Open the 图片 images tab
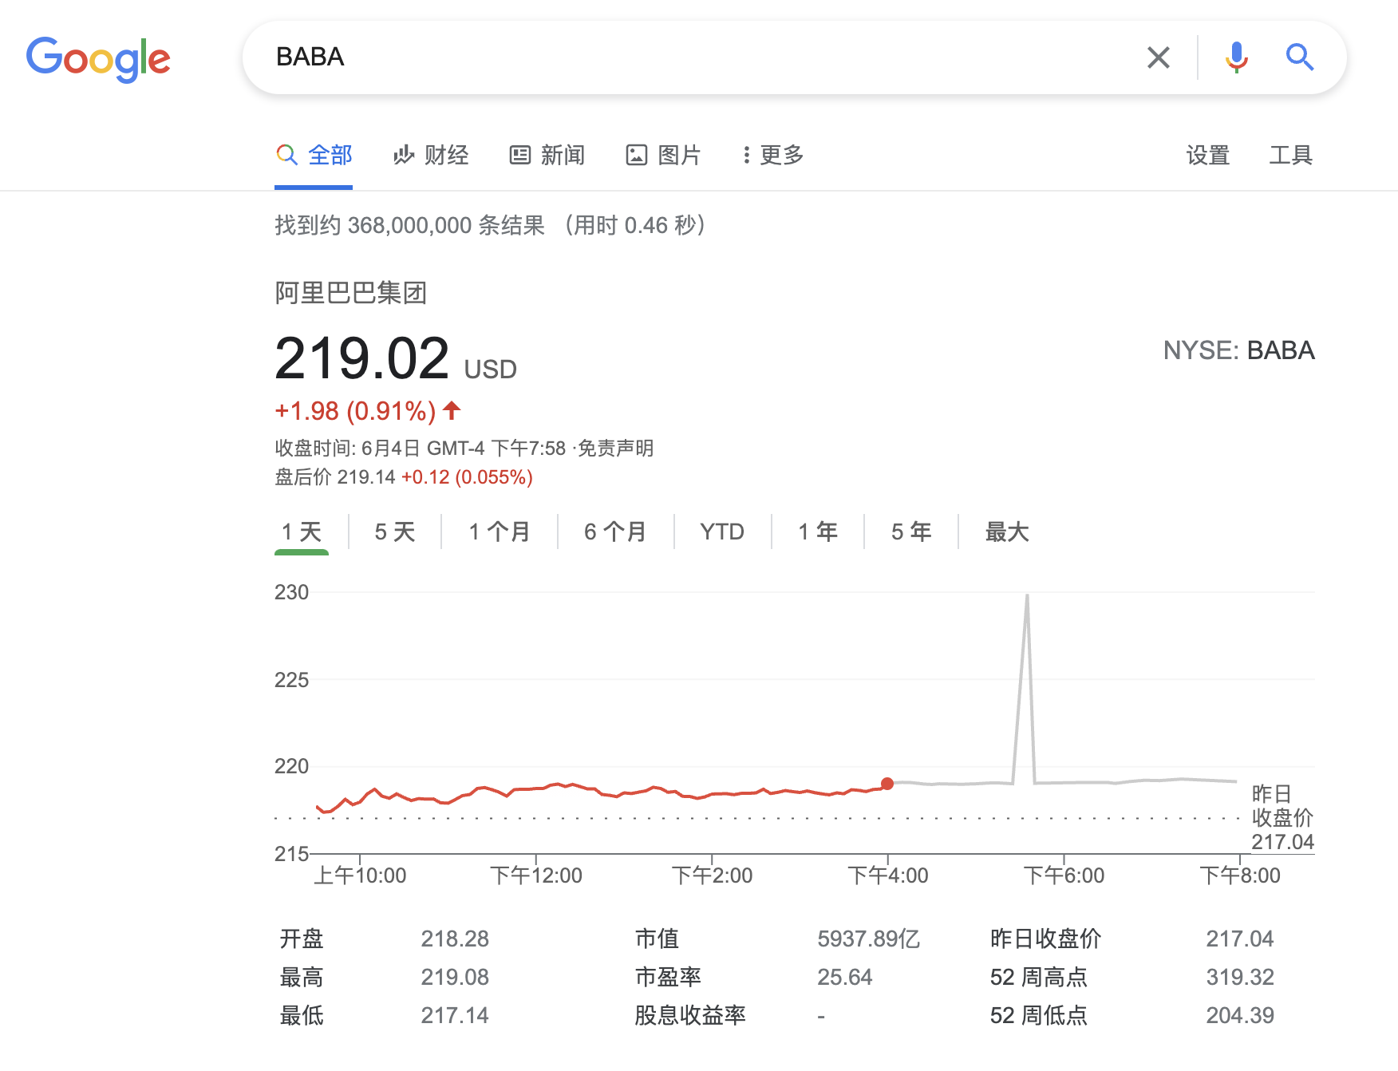The image size is (1398, 1071). 663,155
